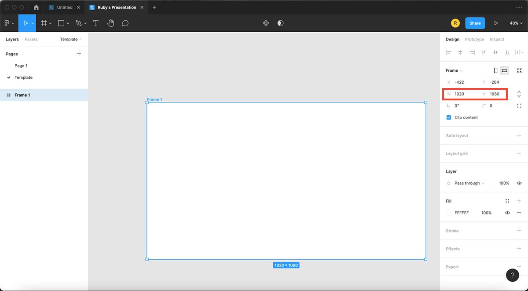
Task: Open the Assets panel
Action: point(31,39)
